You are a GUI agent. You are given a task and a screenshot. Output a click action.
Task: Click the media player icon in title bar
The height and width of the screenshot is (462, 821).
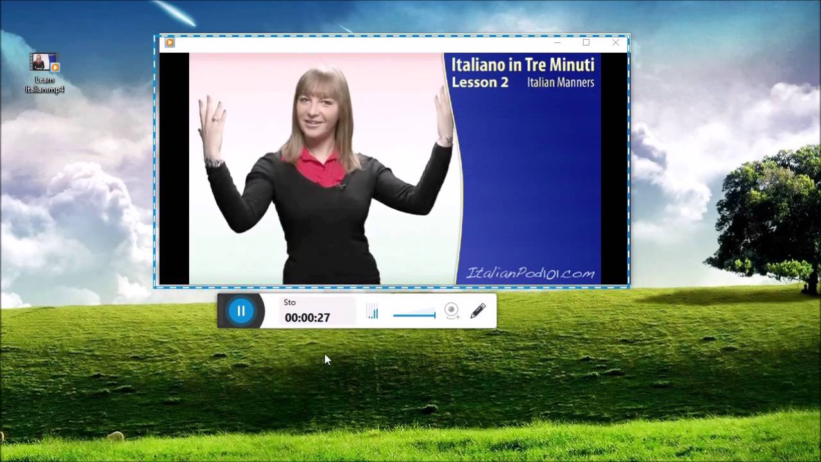point(169,42)
